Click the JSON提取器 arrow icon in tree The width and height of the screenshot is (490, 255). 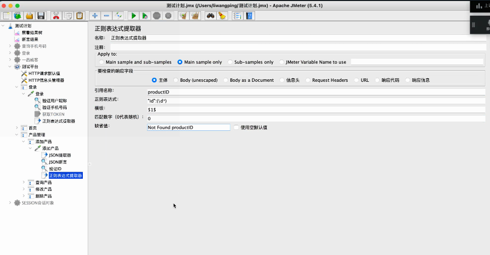[x=44, y=155]
